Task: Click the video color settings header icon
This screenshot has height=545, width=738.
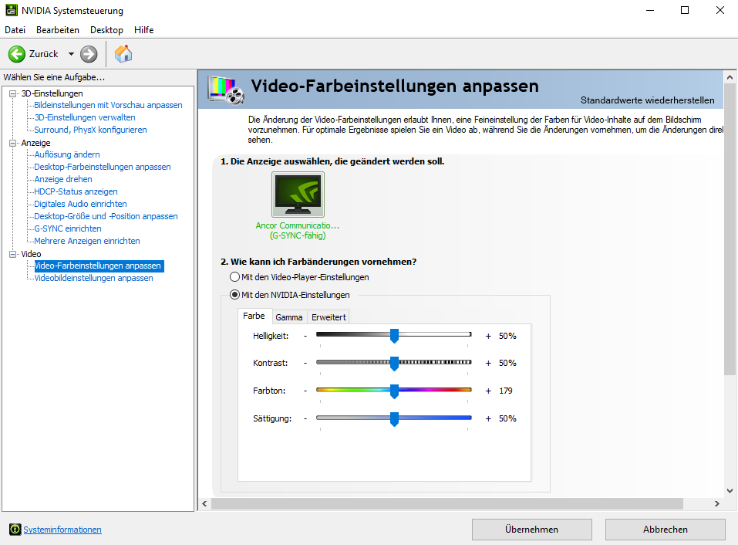Action: [x=227, y=90]
